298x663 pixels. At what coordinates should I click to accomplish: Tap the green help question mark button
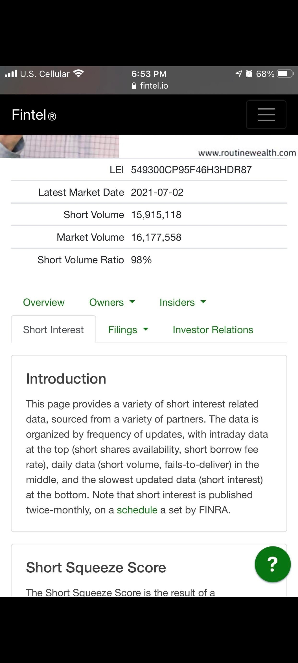tap(272, 564)
